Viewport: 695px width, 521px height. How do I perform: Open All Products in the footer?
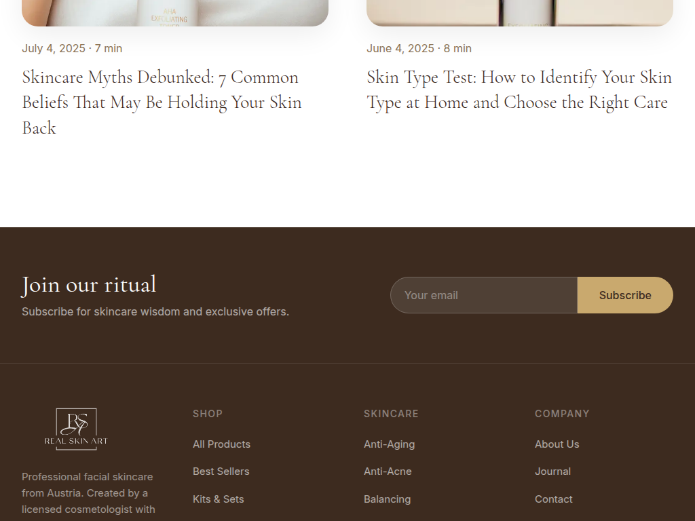pos(222,444)
